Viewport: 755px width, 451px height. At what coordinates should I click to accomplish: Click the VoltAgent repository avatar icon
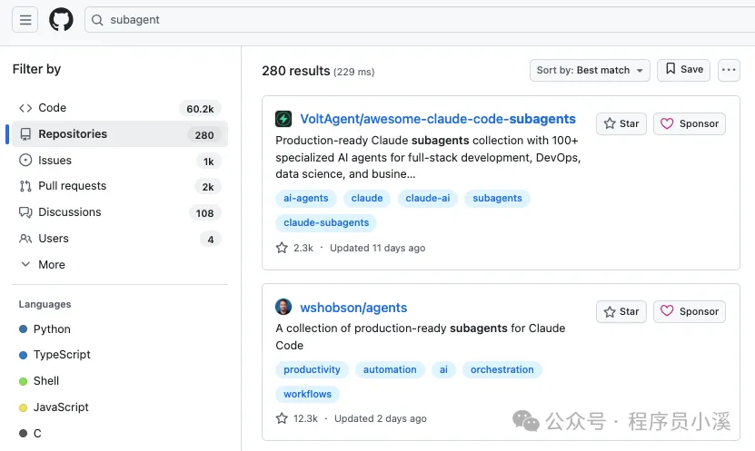tap(283, 119)
